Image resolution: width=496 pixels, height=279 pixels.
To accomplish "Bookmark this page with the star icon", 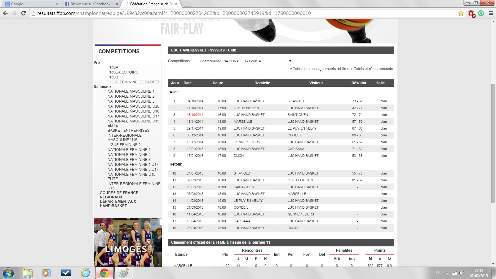I will click(x=461, y=13).
